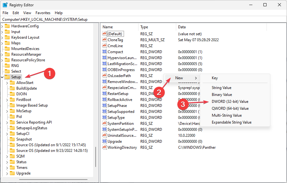Open the View menu
Viewport: 287px width, 183px height.
point(27,13)
